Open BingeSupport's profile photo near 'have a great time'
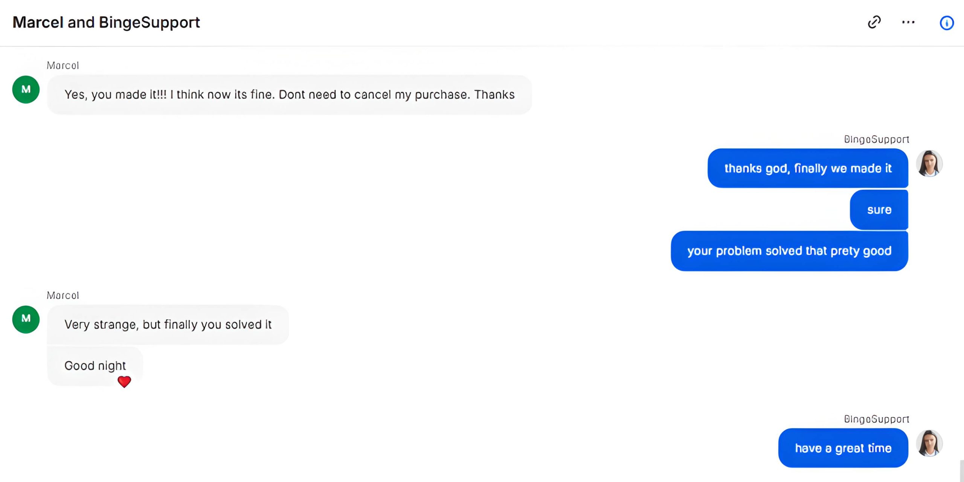Viewport: 964px width, 482px height. pos(929,443)
